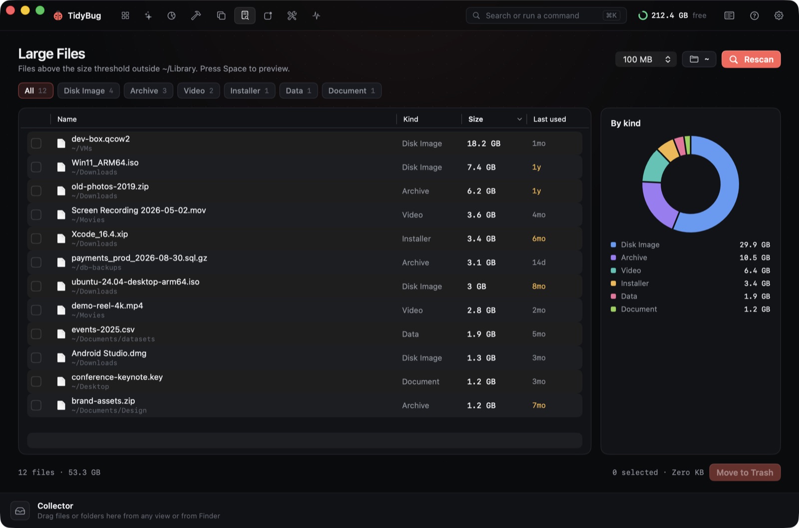Filter by Installer button
The image size is (799, 528).
click(x=249, y=90)
